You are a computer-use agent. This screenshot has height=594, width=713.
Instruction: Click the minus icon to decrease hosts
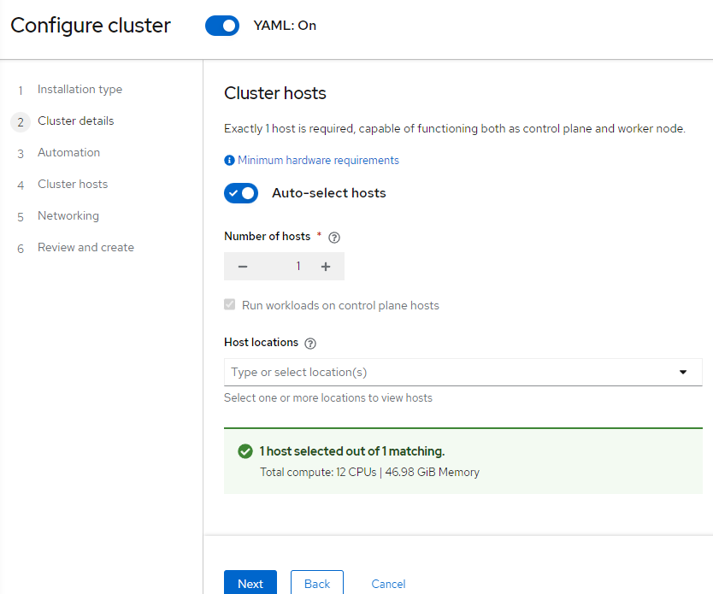243,267
